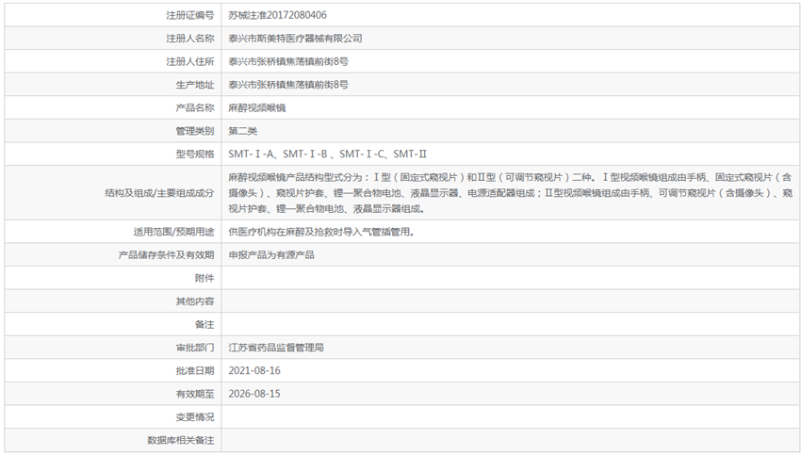801x455 pixels.
Task: Select the expiry date 2026-08-15
Action: coord(254,394)
